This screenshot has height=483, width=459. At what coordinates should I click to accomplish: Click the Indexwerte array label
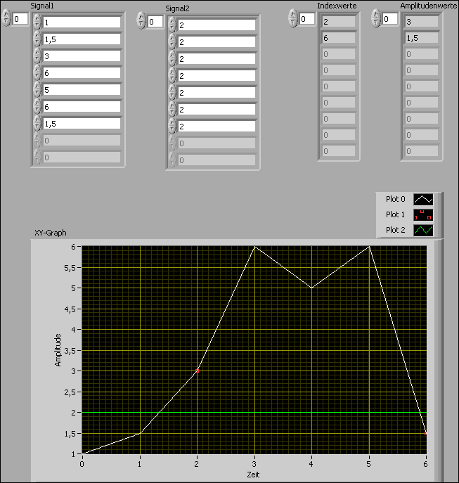pos(337,6)
